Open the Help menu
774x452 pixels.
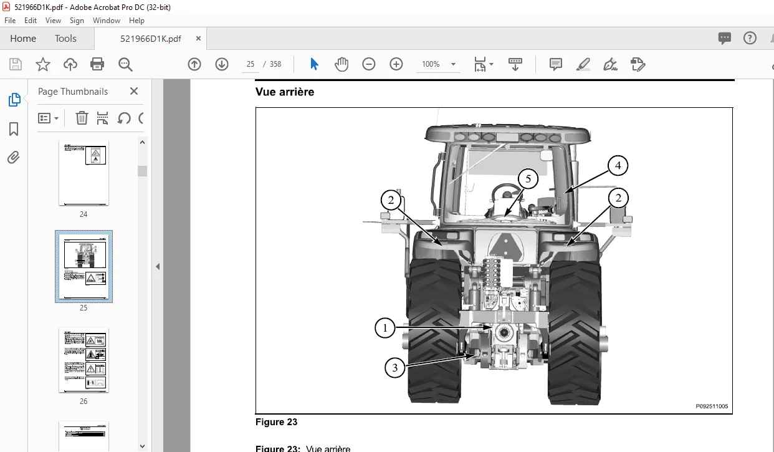click(x=136, y=21)
